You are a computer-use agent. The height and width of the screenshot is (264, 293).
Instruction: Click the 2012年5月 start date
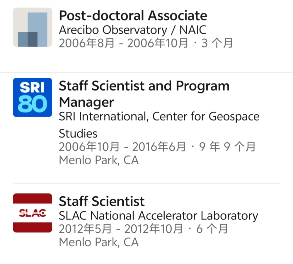pyautogui.click(x=85, y=229)
